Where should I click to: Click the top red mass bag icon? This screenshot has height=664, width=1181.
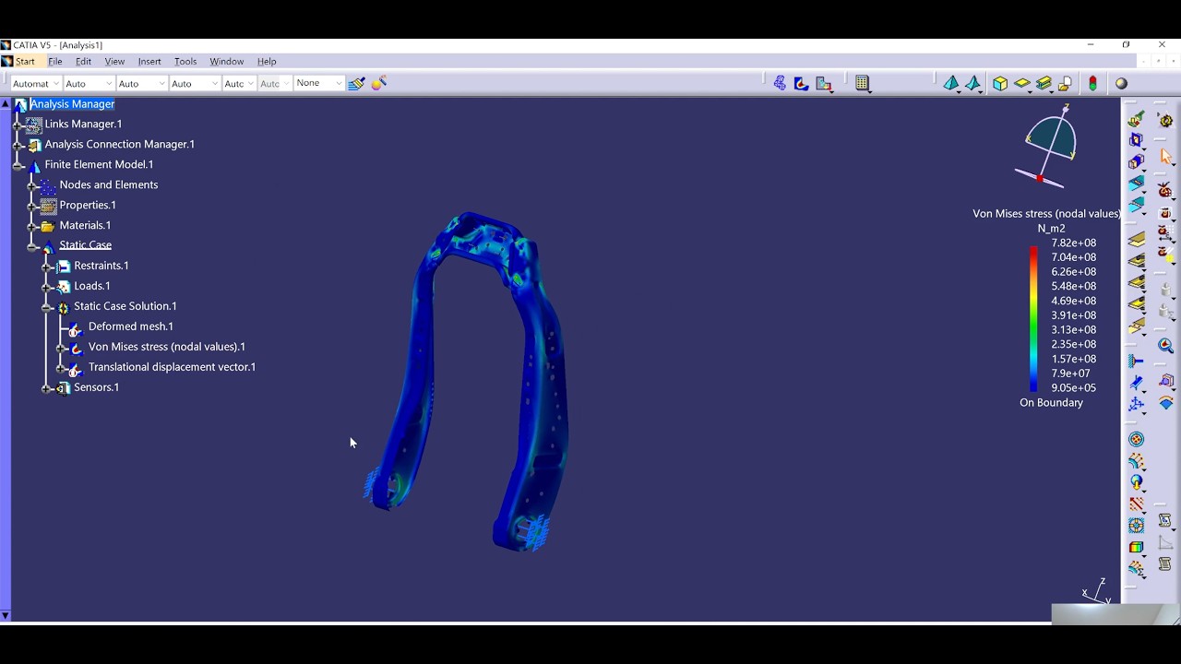pyautogui.click(x=1165, y=191)
